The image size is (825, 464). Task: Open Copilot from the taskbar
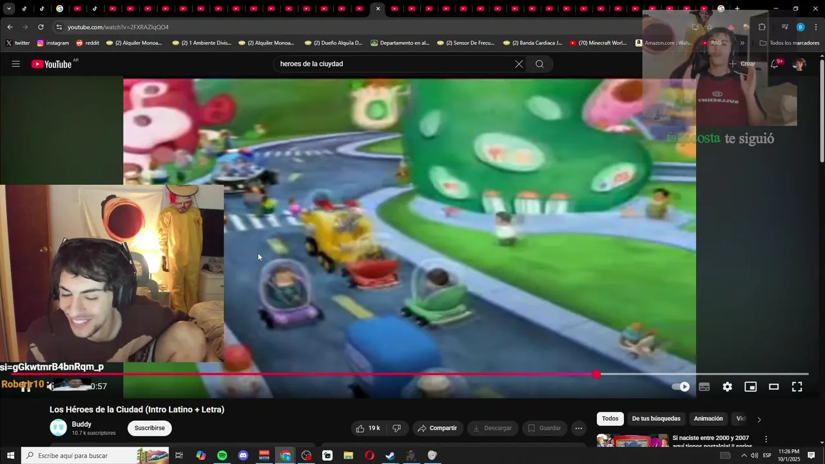(x=201, y=456)
